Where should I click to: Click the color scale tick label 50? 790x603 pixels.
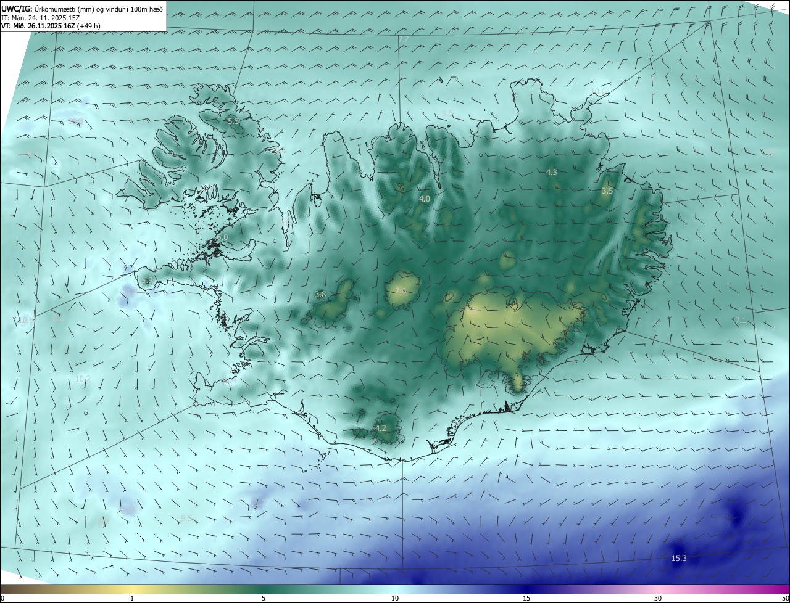tap(785, 598)
